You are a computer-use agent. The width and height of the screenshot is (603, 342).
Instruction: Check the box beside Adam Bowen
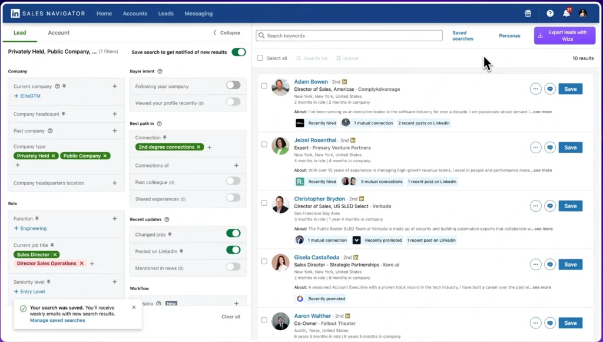click(264, 86)
